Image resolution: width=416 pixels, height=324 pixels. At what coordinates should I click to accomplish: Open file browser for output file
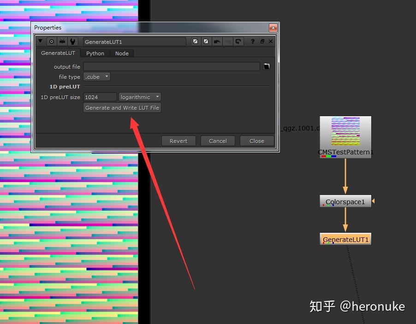click(x=267, y=66)
